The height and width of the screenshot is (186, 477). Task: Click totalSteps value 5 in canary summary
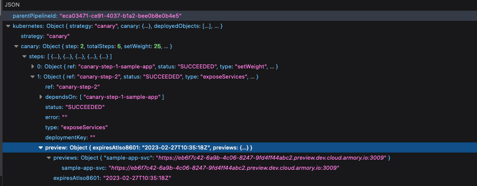point(119,47)
